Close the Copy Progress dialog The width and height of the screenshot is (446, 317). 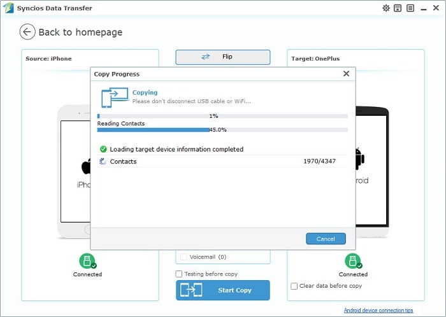pyautogui.click(x=346, y=74)
